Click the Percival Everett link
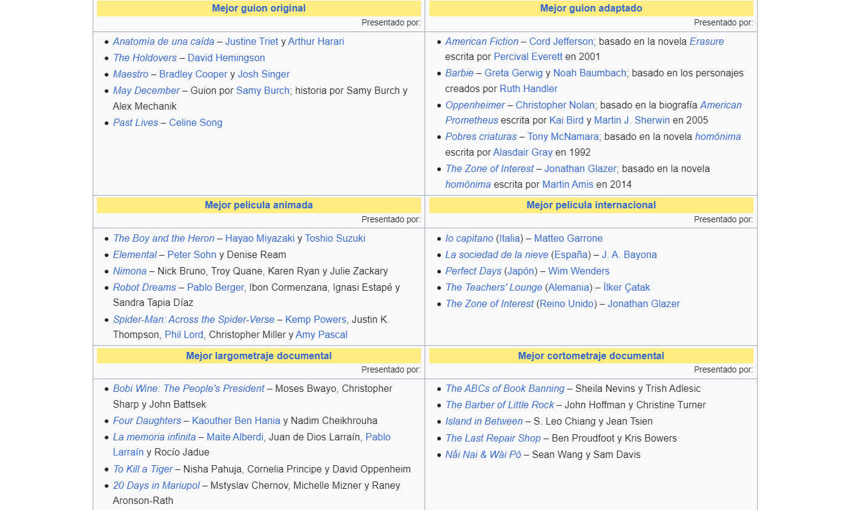Image resolution: width=857 pixels, height=510 pixels. (x=528, y=57)
